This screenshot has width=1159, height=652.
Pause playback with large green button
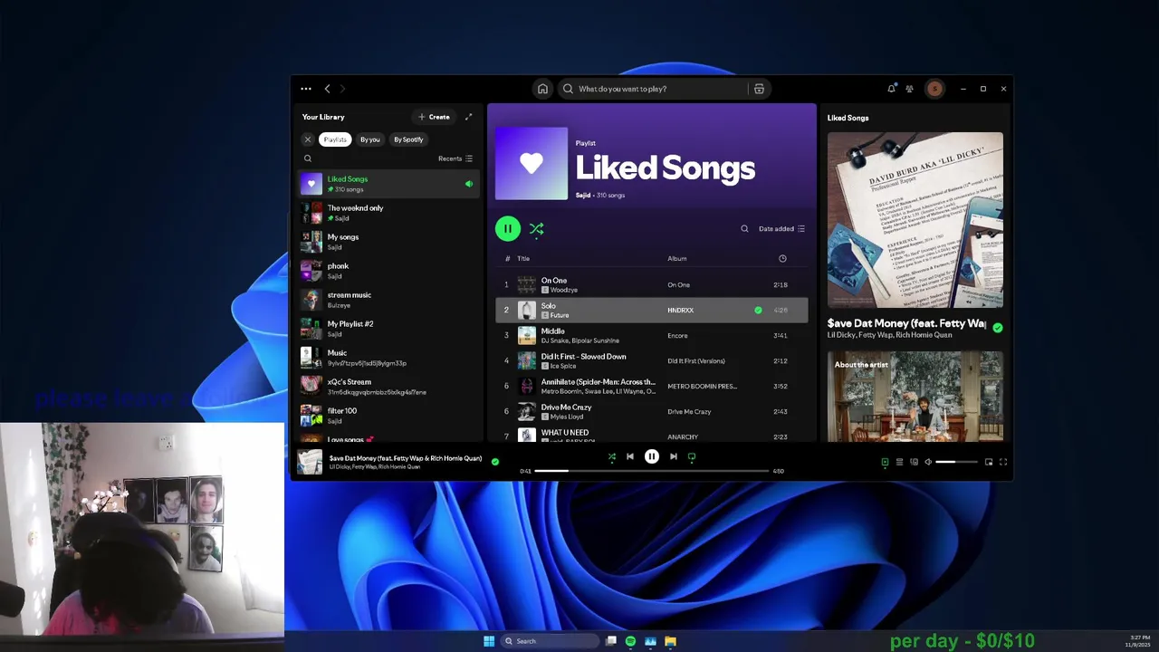[508, 229]
